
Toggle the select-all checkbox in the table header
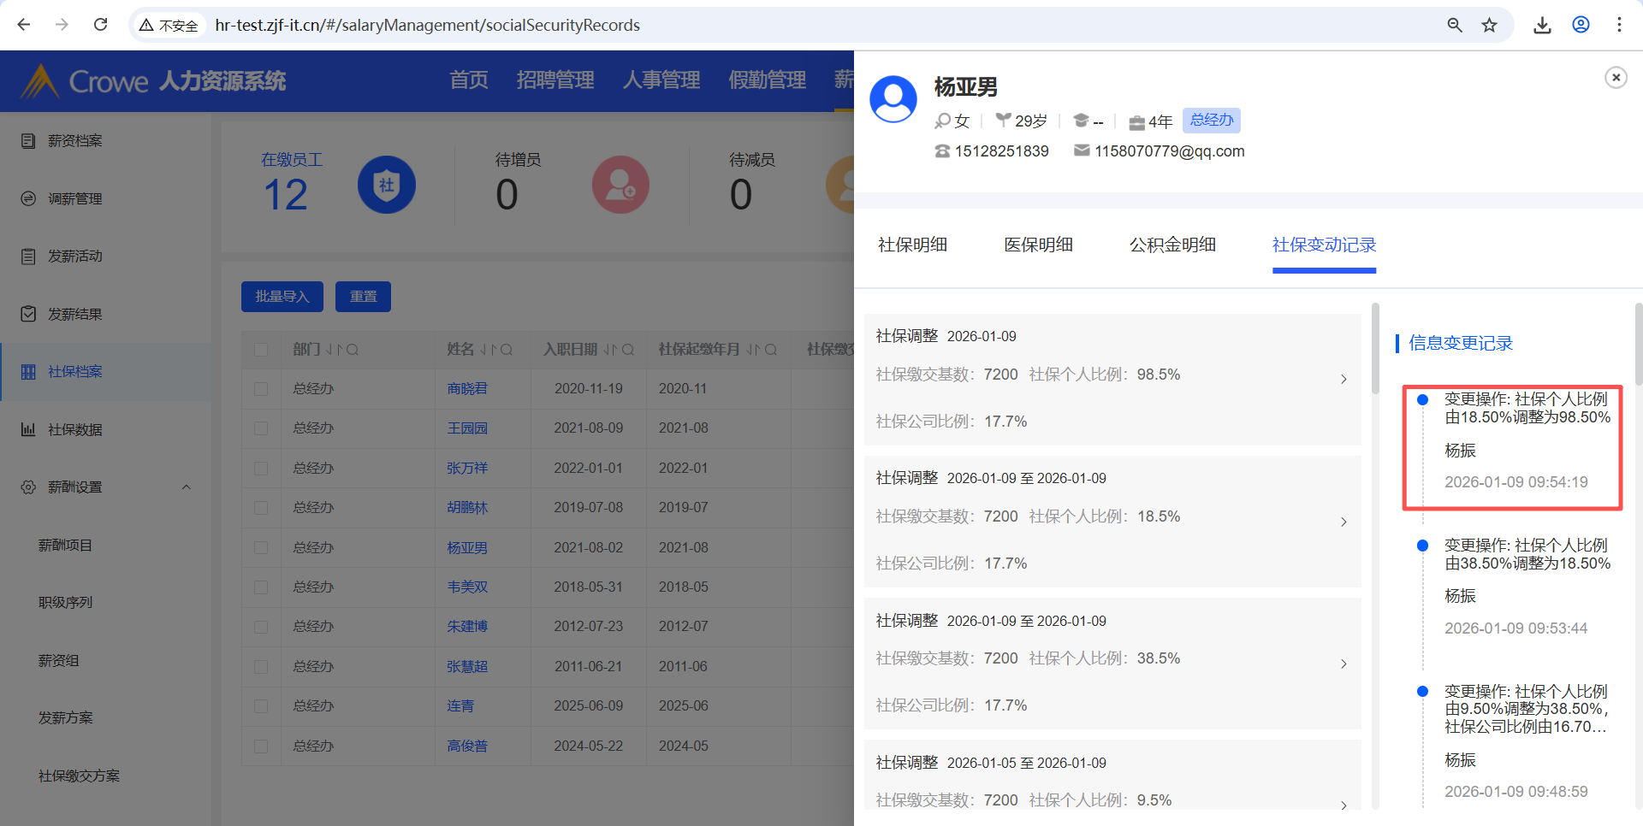tap(261, 350)
